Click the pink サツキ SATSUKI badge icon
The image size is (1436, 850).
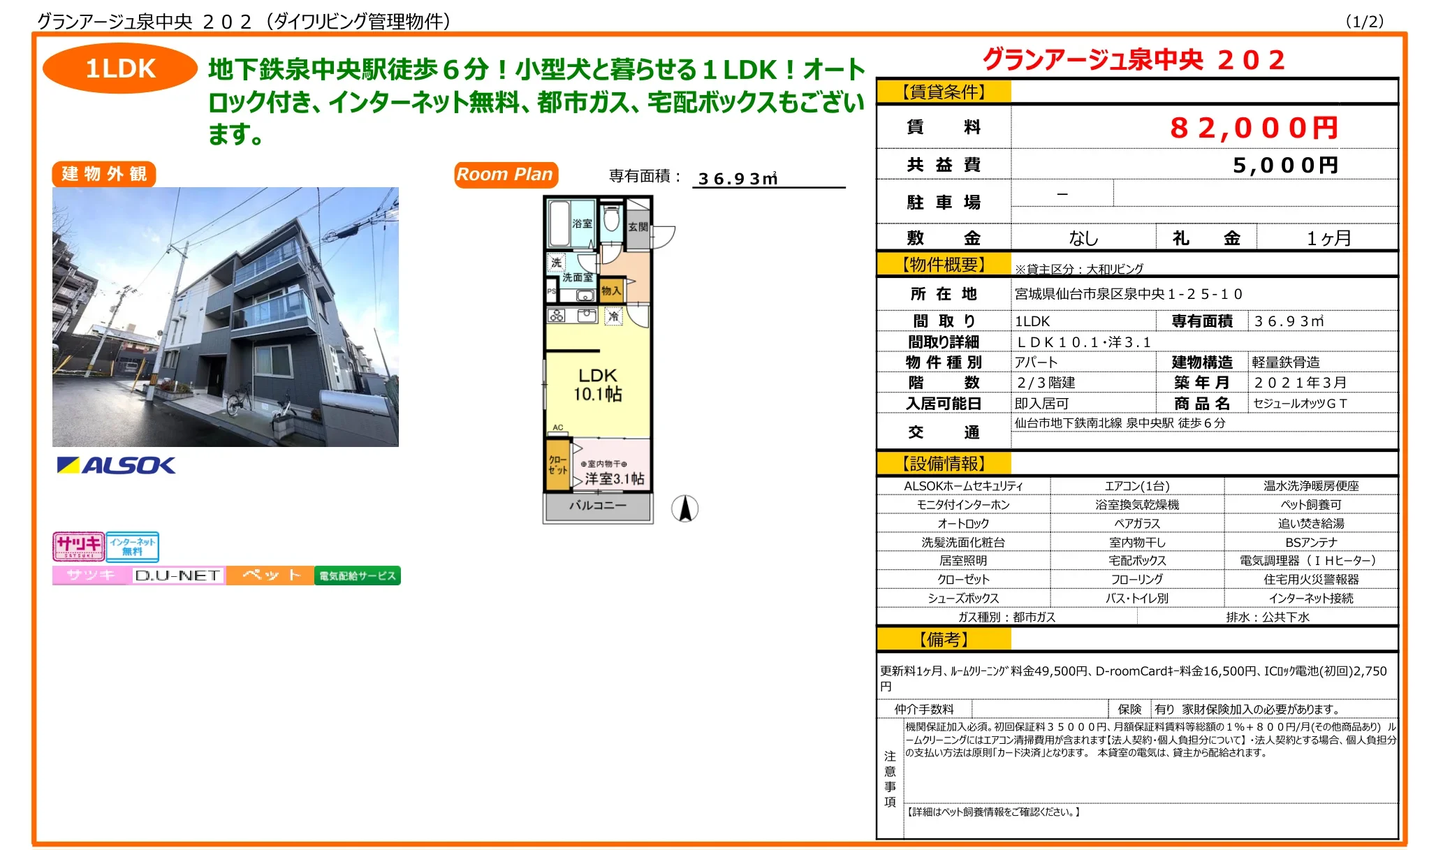click(78, 546)
